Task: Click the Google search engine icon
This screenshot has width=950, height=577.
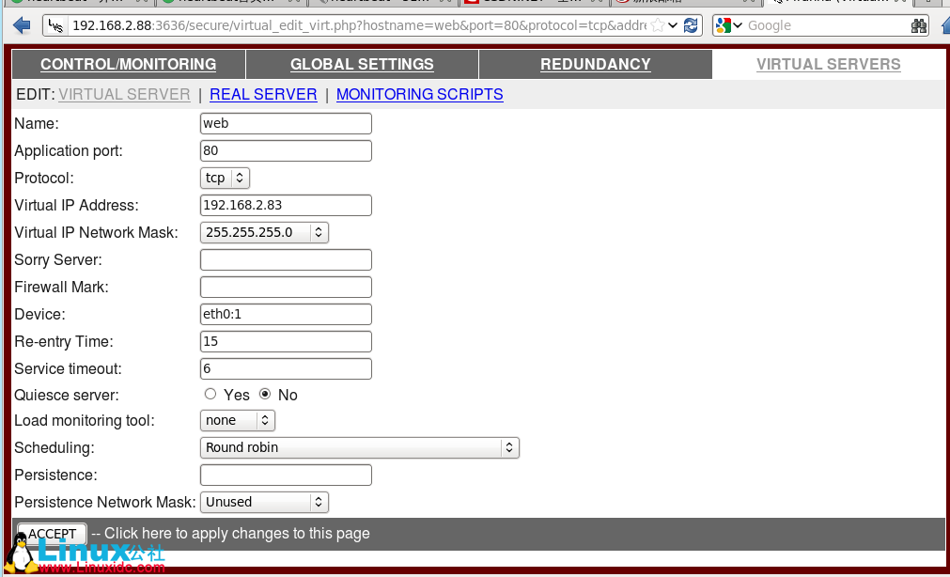Action: coord(724,25)
